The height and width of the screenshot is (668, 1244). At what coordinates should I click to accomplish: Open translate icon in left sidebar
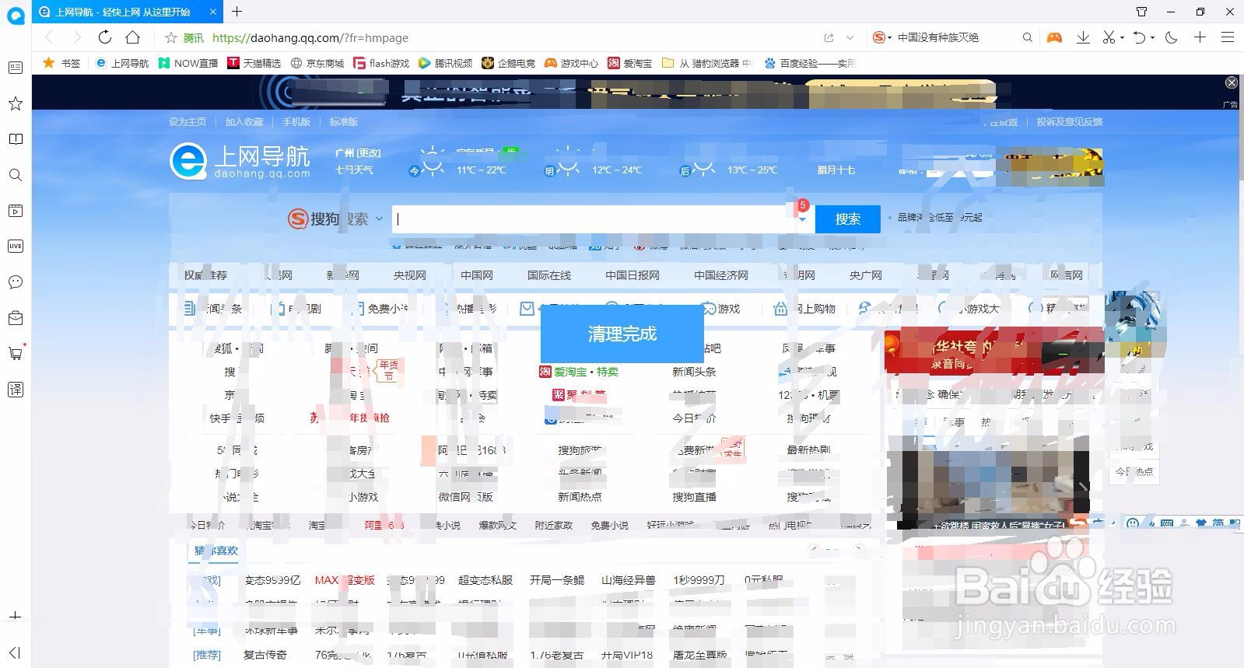click(16, 390)
